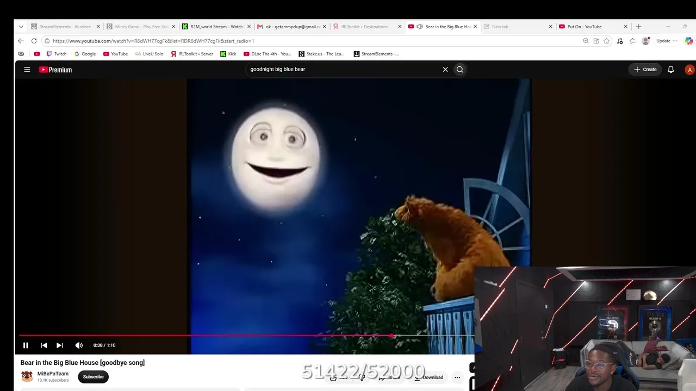View site information lock icon

coord(47,41)
